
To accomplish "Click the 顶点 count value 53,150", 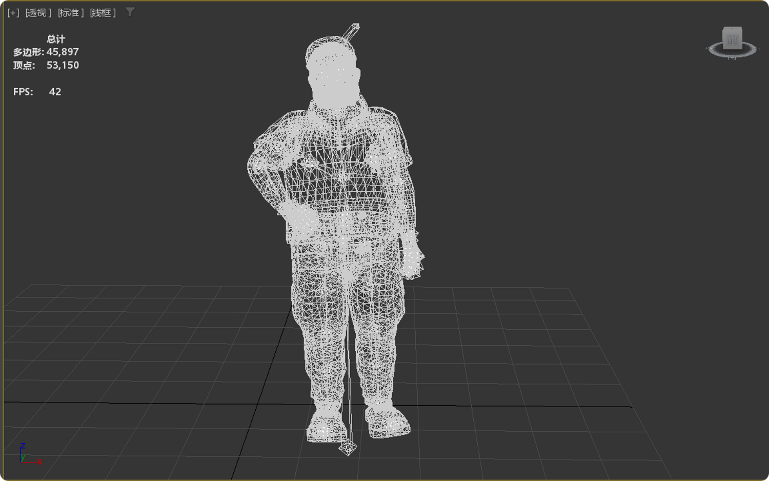I will click(63, 65).
